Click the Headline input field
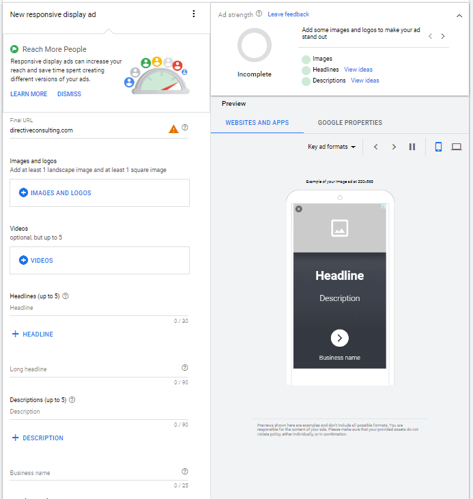The image size is (473, 499). point(99,308)
